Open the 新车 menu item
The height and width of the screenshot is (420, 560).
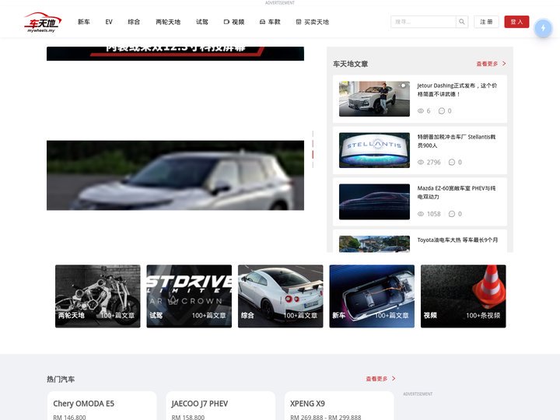pyautogui.click(x=83, y=22)
